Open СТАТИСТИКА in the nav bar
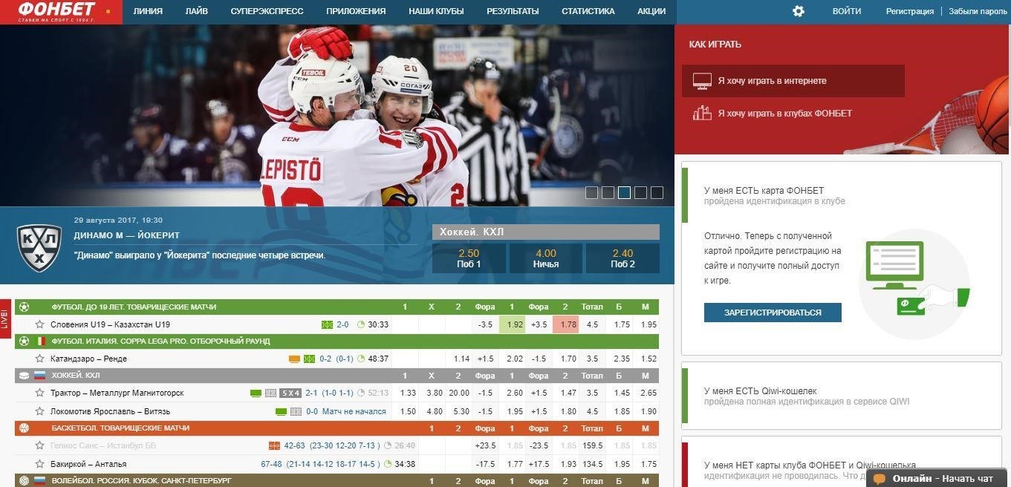1011x487 pixels. (x=588, y=12)
